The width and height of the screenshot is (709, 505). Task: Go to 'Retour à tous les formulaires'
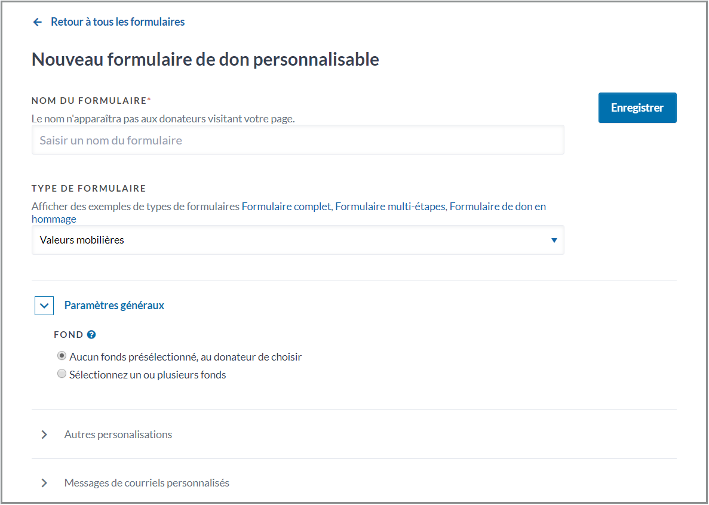coord(118,22)
